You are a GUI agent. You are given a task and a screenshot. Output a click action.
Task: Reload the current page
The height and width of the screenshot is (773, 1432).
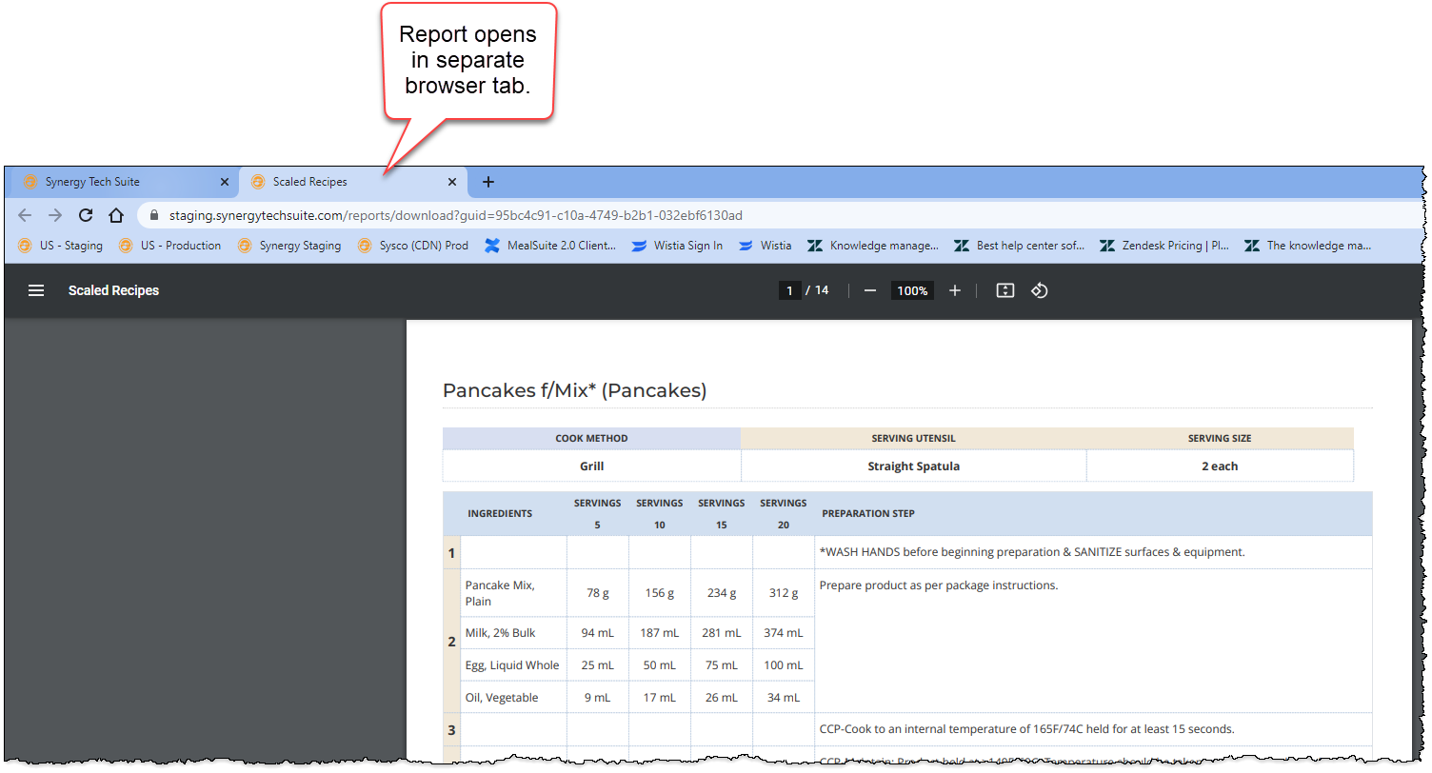pos(86,215)
